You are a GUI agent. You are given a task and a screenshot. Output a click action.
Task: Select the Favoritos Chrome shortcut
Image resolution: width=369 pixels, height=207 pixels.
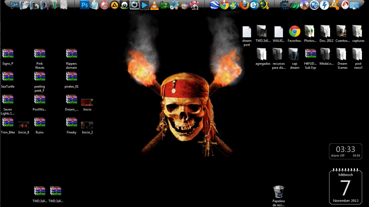pos(294,34)
